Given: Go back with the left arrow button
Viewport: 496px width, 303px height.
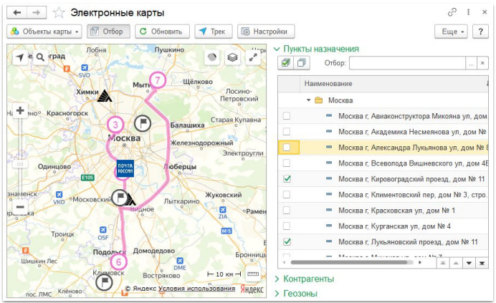Looking at the screenshot, I should pos(16,13).
